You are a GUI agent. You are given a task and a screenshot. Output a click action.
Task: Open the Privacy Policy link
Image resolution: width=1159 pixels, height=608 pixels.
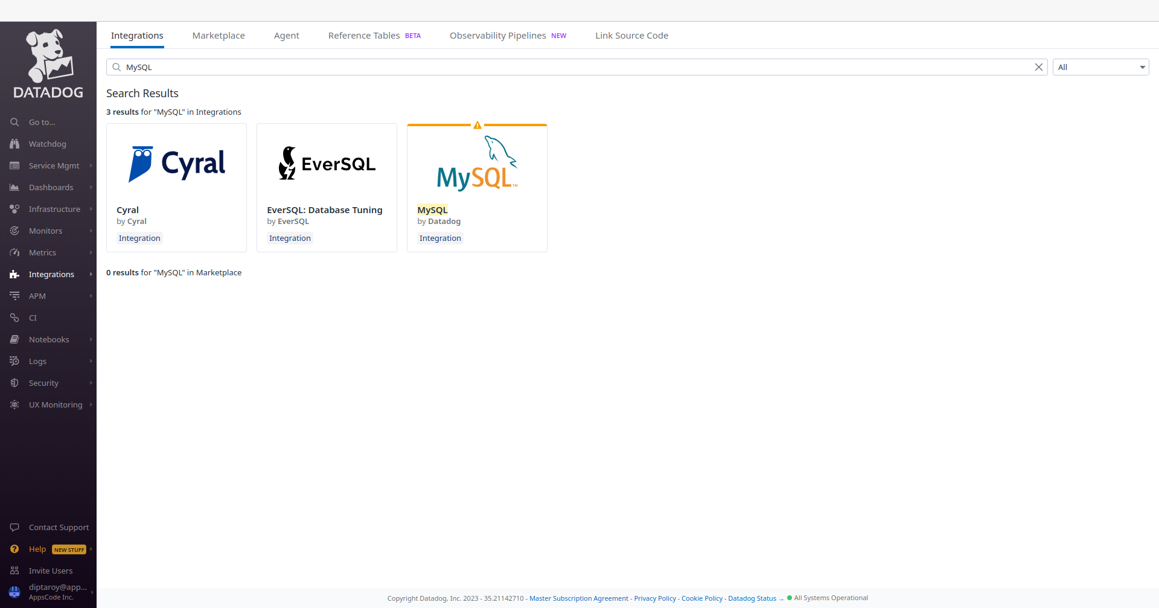point(654,598)
